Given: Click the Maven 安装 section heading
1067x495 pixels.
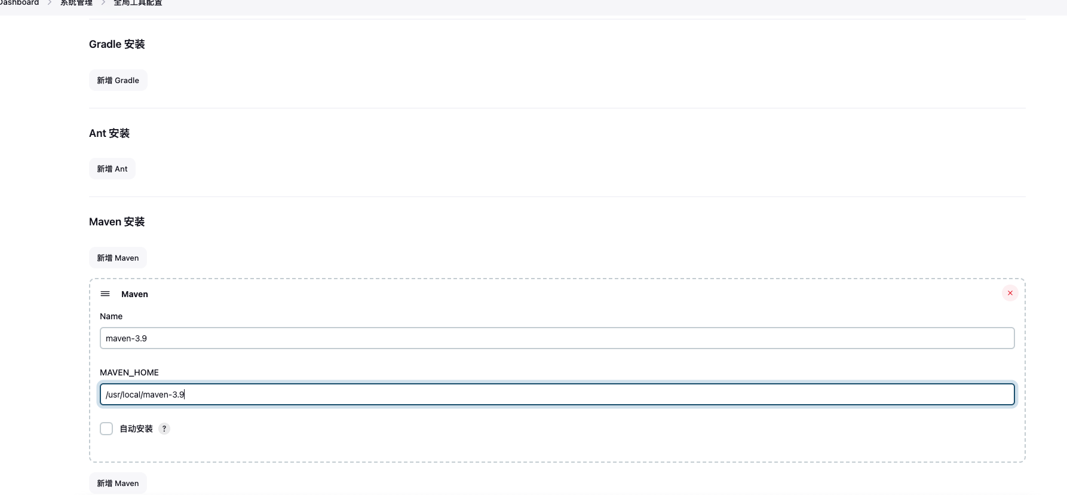Looking at the screenshot, I should (x=116, y=221).
